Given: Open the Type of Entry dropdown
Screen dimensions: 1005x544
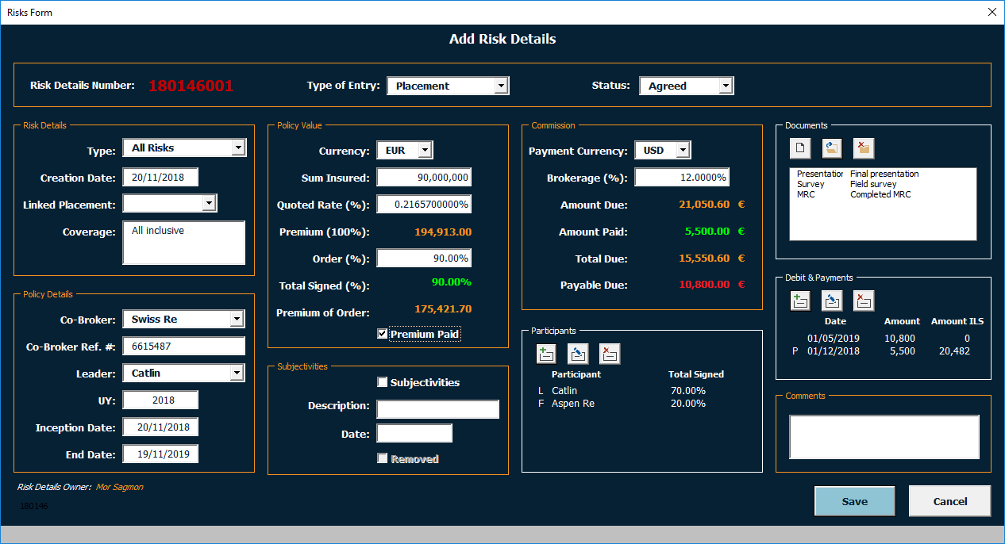Looking at the screenshot, I should tap(500, 86).
